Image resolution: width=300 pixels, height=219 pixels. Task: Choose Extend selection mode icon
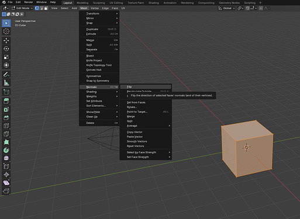click(x=8, y=14)
